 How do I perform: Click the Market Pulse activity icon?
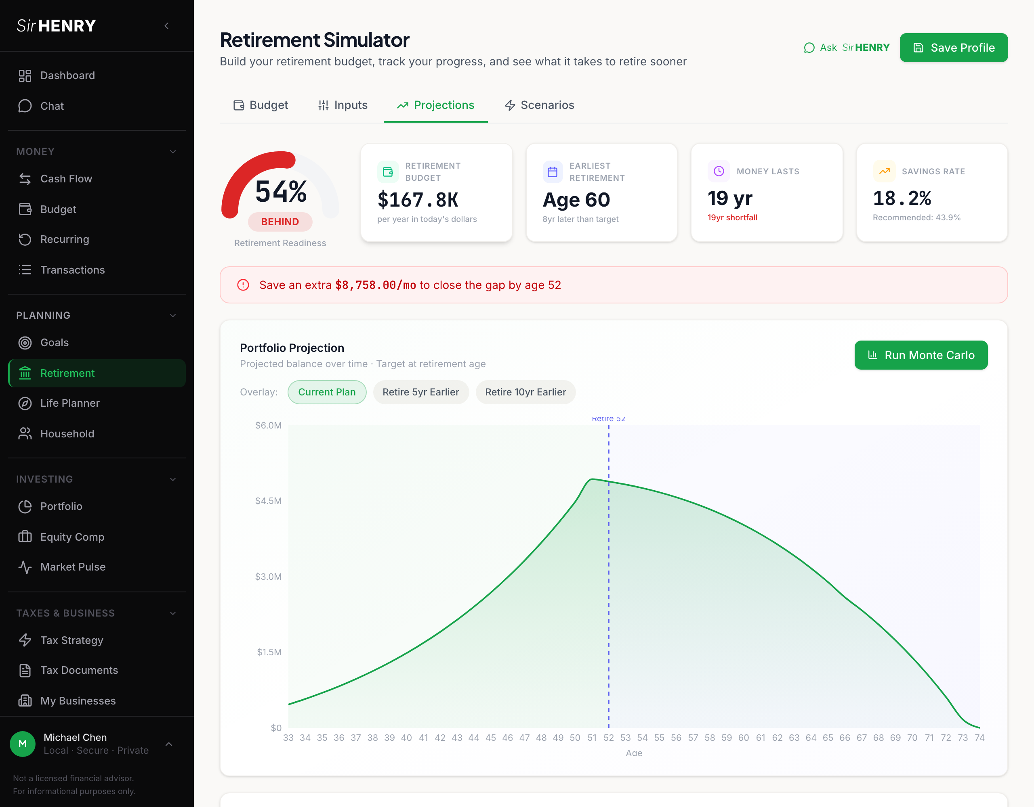(25, 567)
